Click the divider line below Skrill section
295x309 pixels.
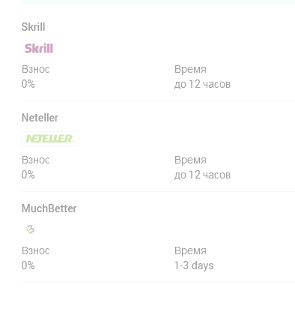click(158, 101)
